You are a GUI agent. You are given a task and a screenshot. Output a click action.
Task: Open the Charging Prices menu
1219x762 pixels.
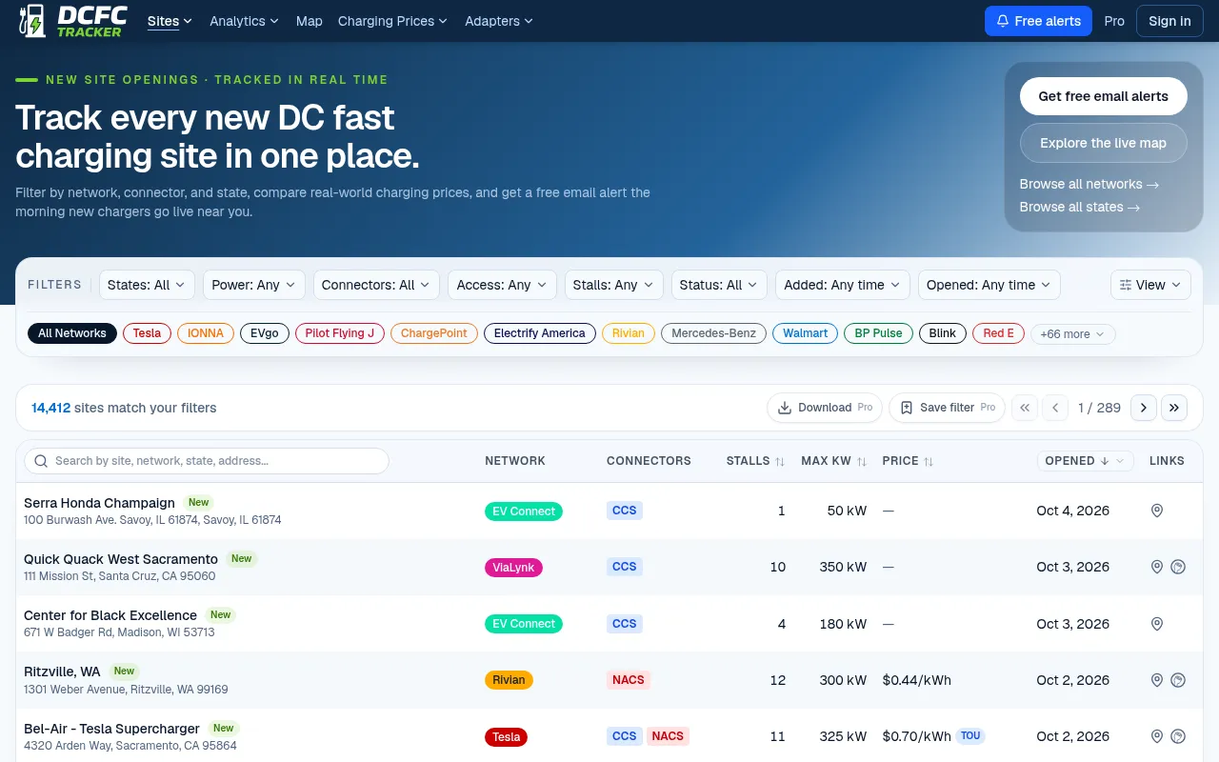point(392,21)
